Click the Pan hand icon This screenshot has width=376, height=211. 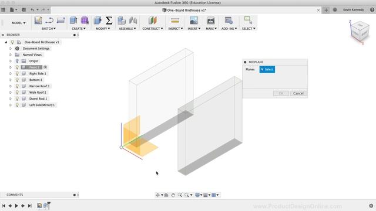[x=173, y=195]
